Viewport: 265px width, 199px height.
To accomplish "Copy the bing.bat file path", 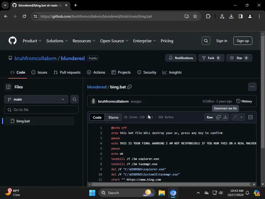I will pos(129,87).
